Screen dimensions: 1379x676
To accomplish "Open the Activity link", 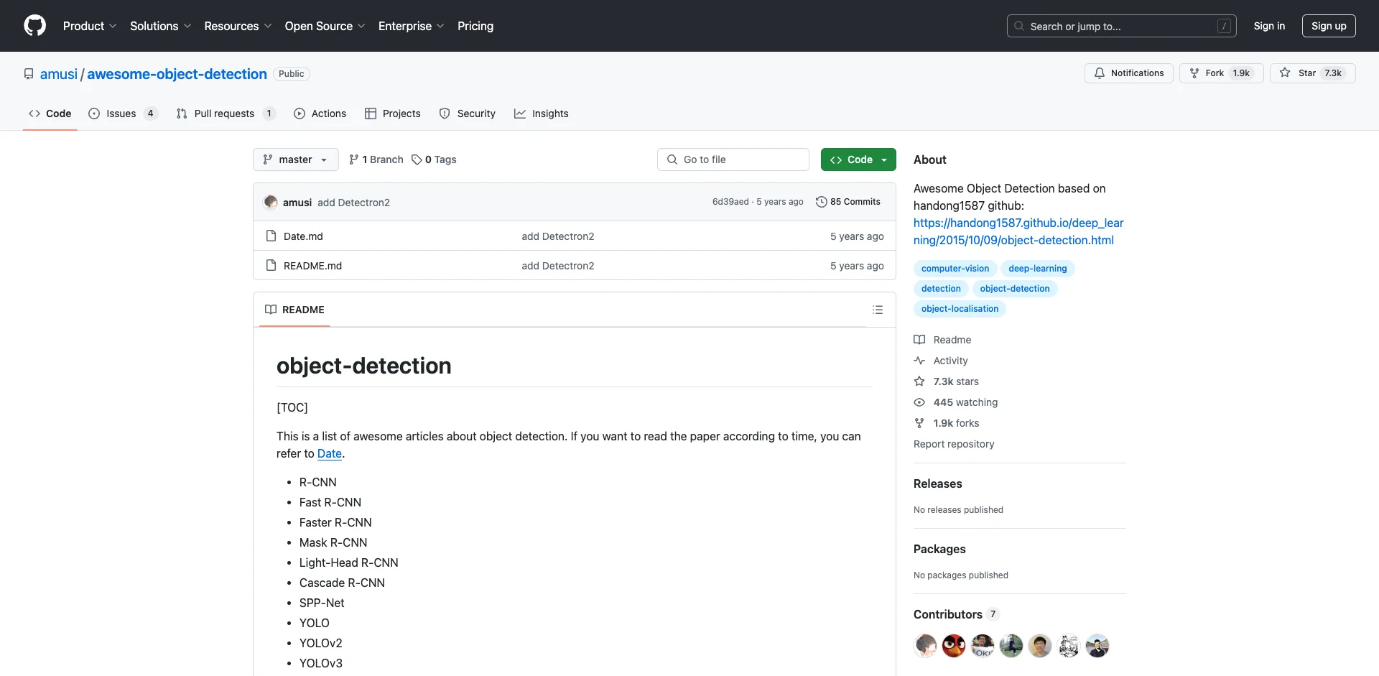I will (941, 361).
